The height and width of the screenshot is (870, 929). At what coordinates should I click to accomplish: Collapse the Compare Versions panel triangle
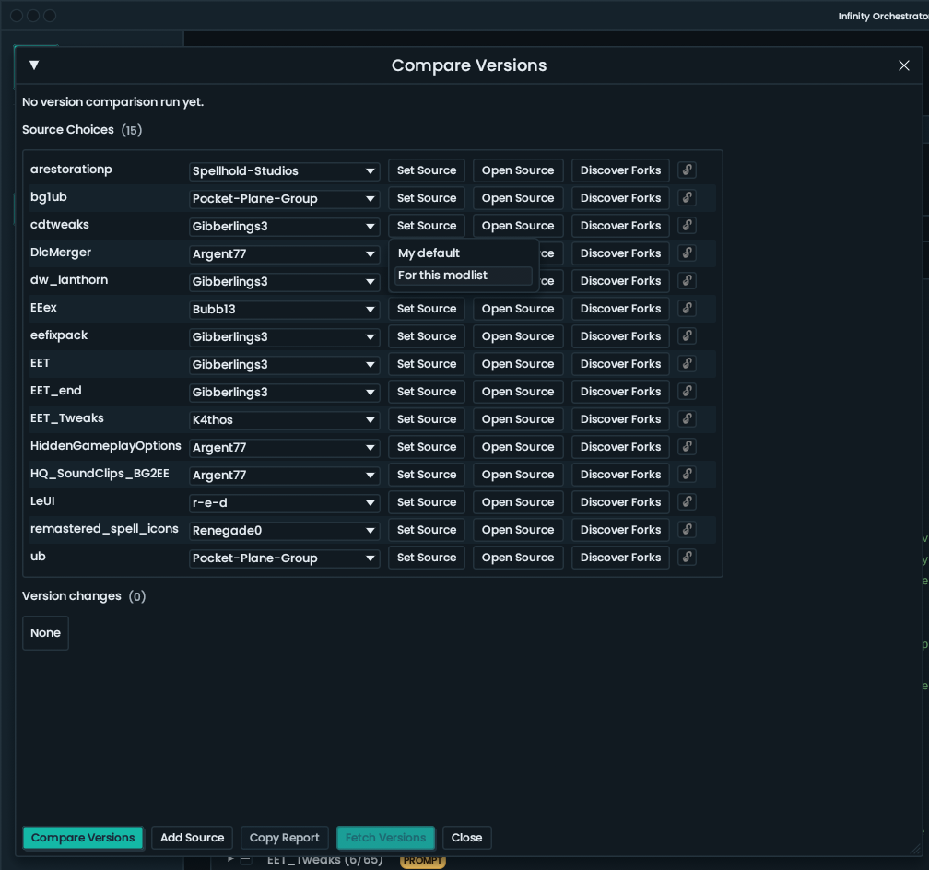point(34,65)
